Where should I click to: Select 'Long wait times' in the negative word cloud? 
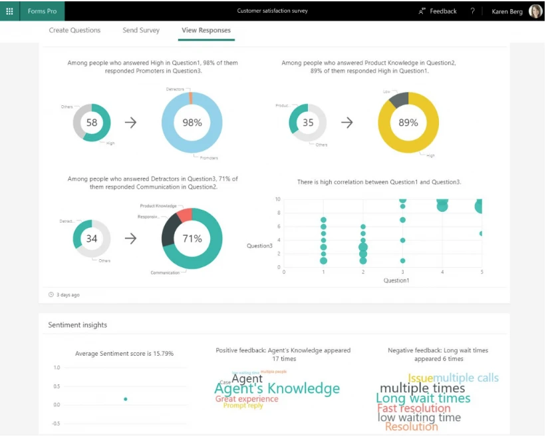tap(422, 398)
